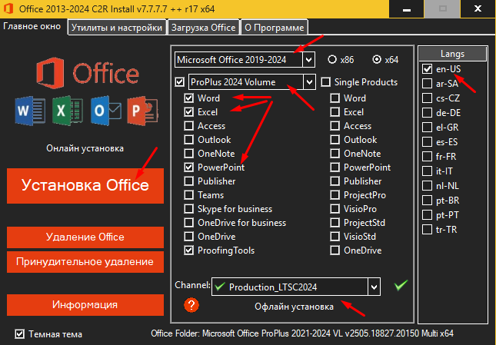Click the Office icon in the title bar
Viewport: 496px width, 345px height.
point(8,8)
